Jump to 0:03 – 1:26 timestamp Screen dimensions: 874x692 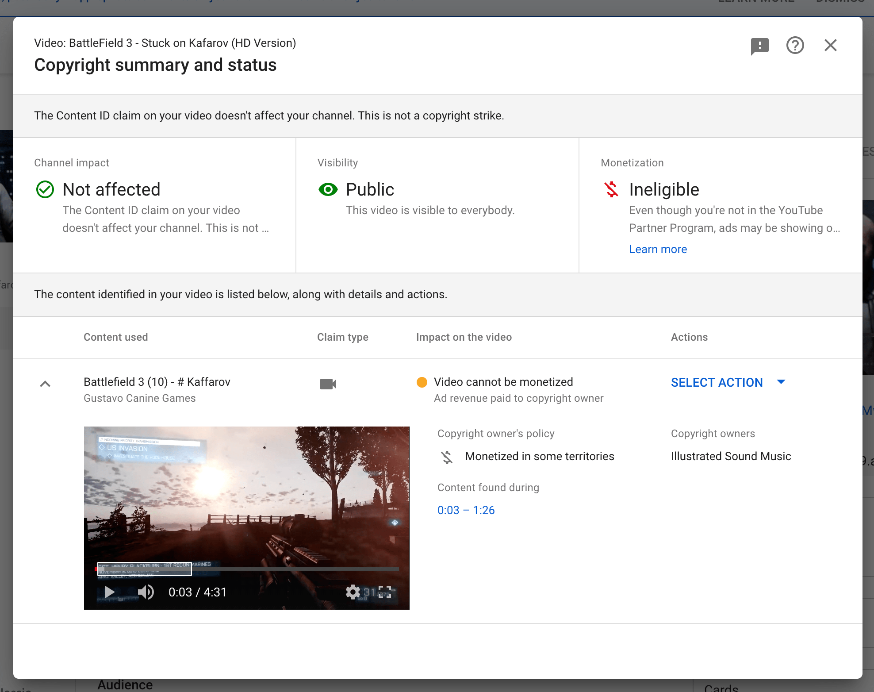point(466,511)
